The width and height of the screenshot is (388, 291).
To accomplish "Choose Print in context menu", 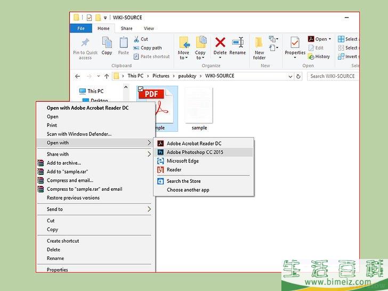I will tap(96, 125).
